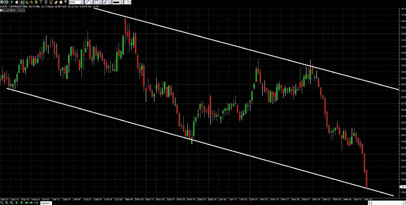Select the blue trend line drawing tool
406x205 pixels.
(87, 2)
